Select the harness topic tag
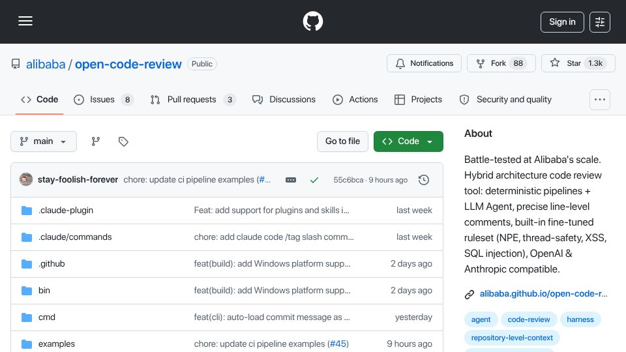 pyautogui.click(x=580, y=319)
